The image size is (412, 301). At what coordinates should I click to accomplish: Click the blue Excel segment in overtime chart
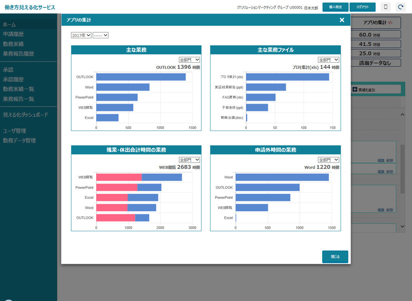pos(143,198)
